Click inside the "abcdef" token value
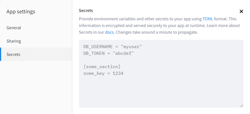The width and height of the screenshot is (250, 114). tap(123, 53)
